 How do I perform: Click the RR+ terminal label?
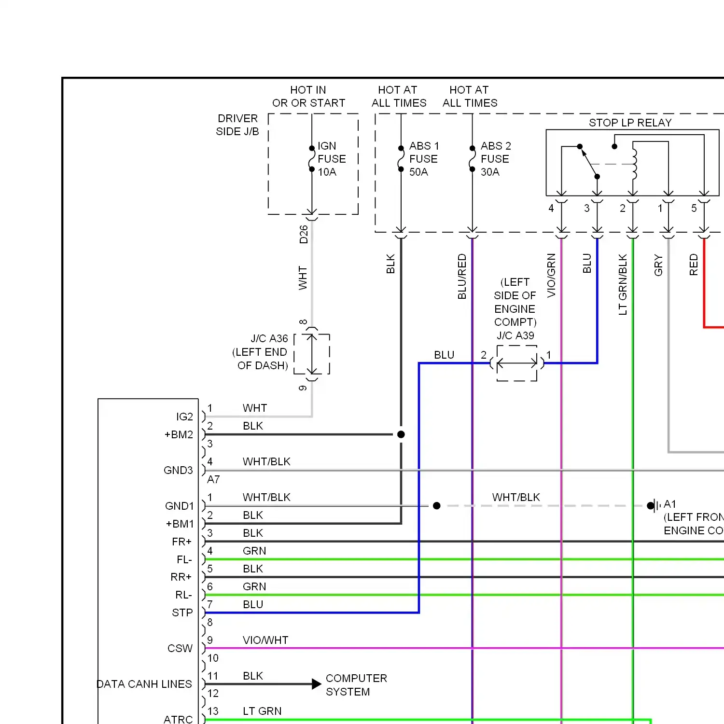[181, 577]
